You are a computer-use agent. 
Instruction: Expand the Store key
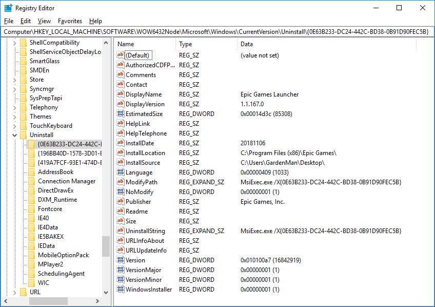pos(15,80)
